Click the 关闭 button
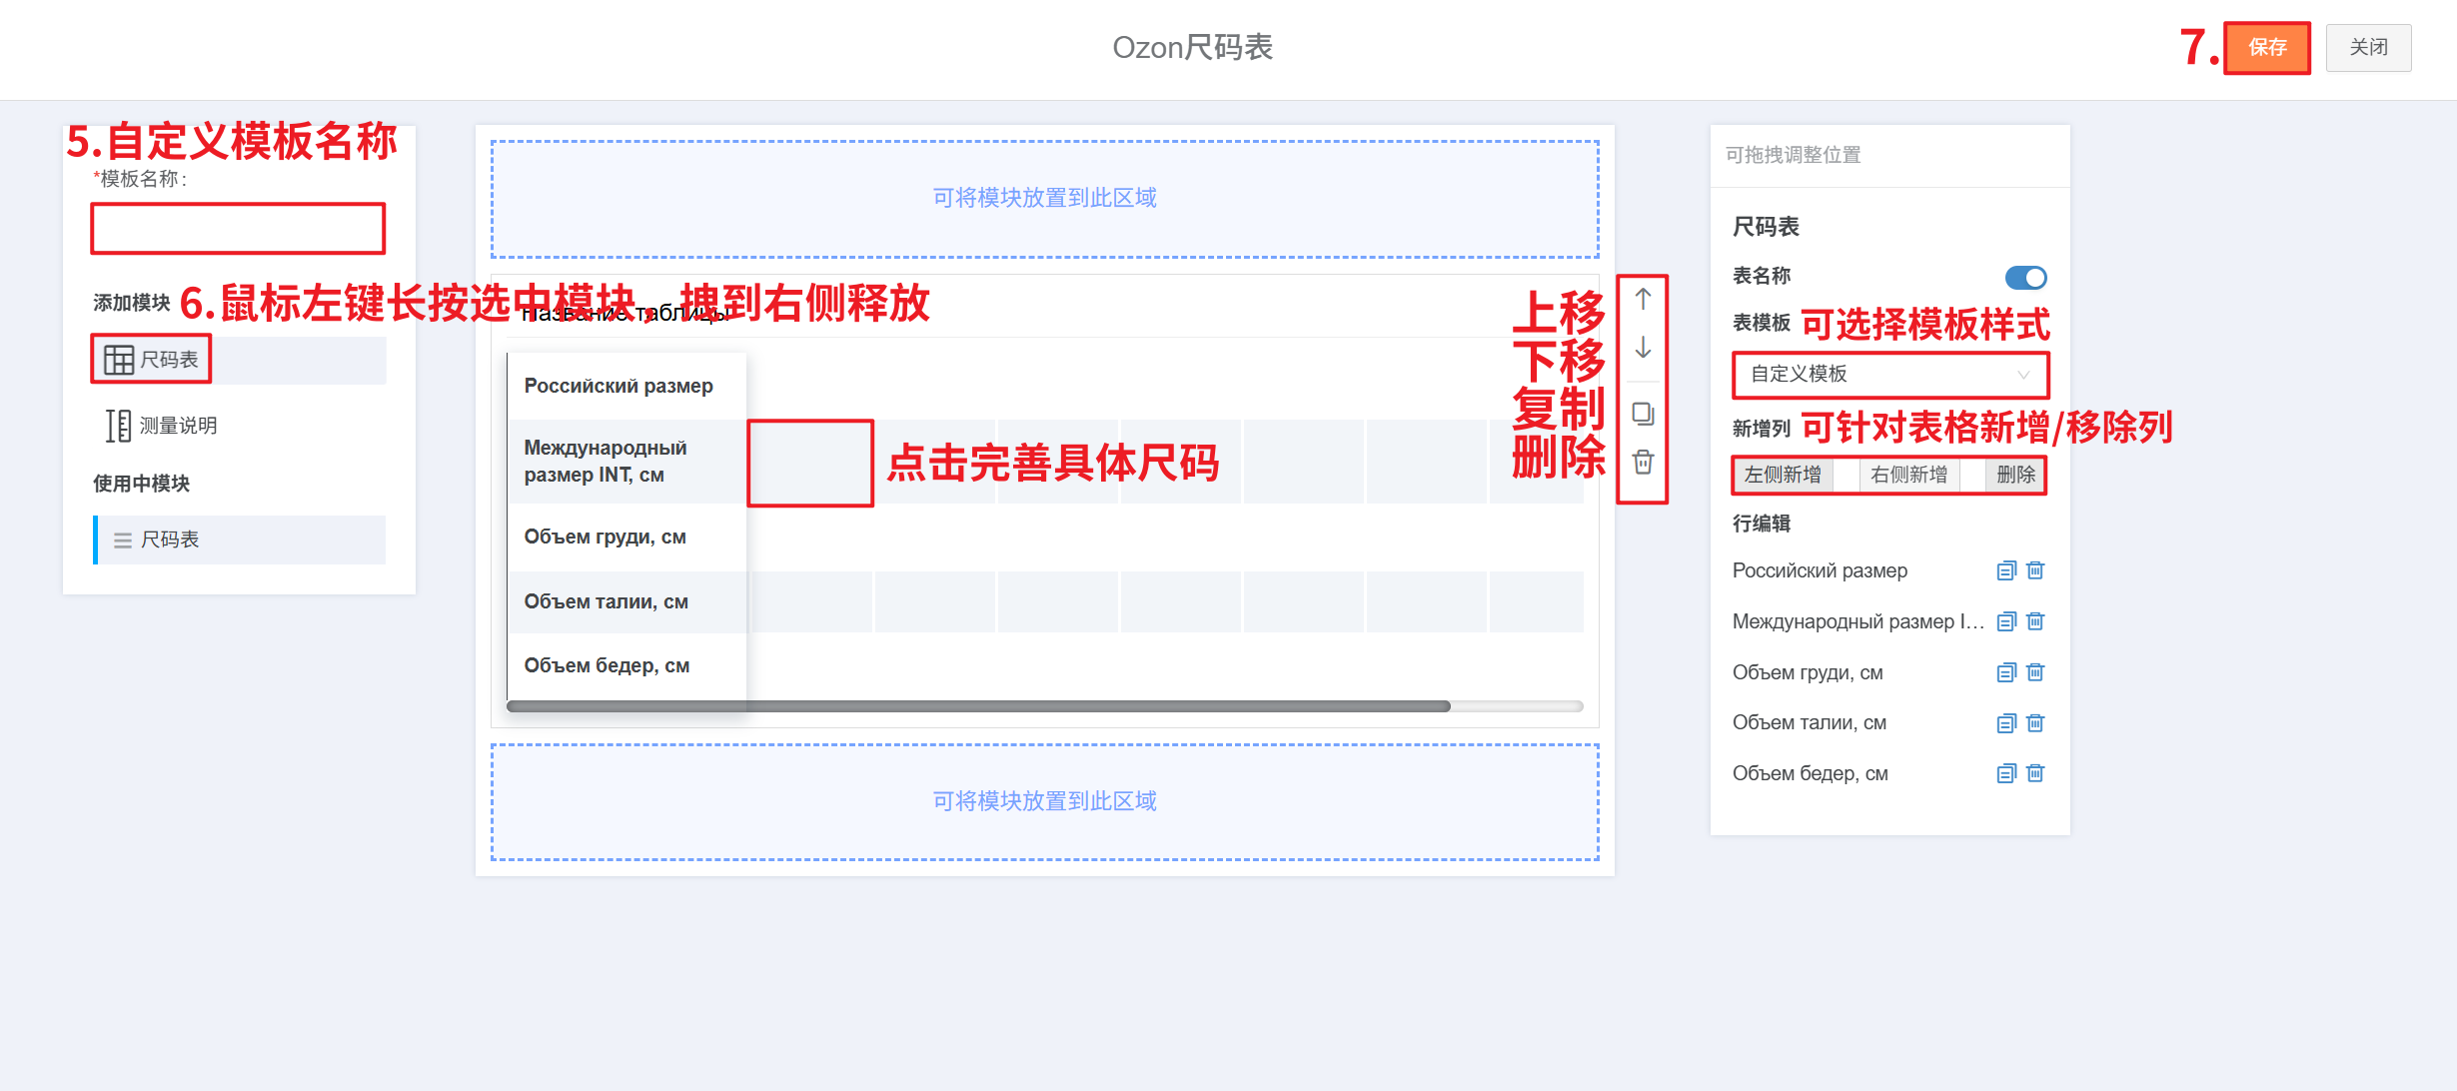The image size is (2457, 1091). tap(2367, 47)
